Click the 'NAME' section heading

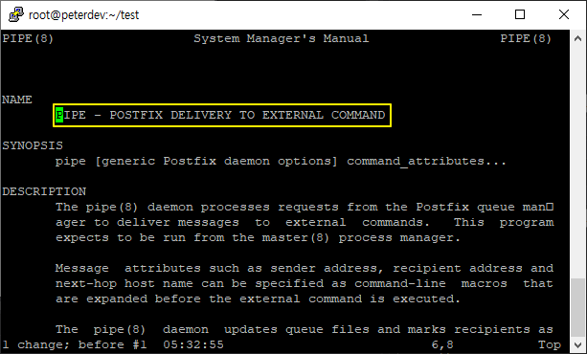coord(17,100)
